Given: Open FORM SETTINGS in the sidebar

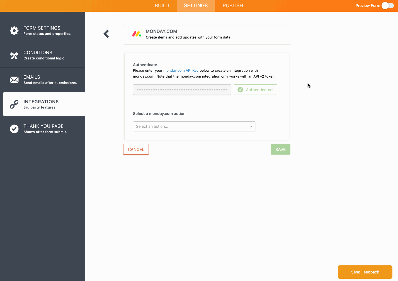Looking at the screenshot, I should (x=43, y=31).
